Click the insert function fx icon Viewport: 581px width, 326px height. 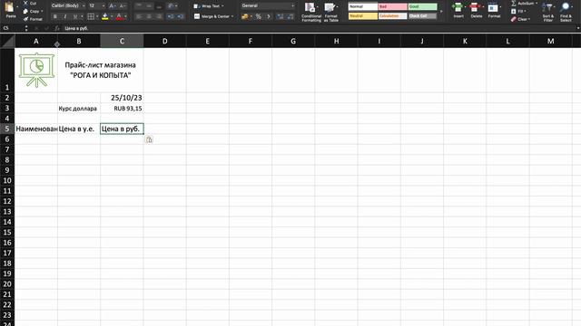pyautogui.click(x=56, y=28)
